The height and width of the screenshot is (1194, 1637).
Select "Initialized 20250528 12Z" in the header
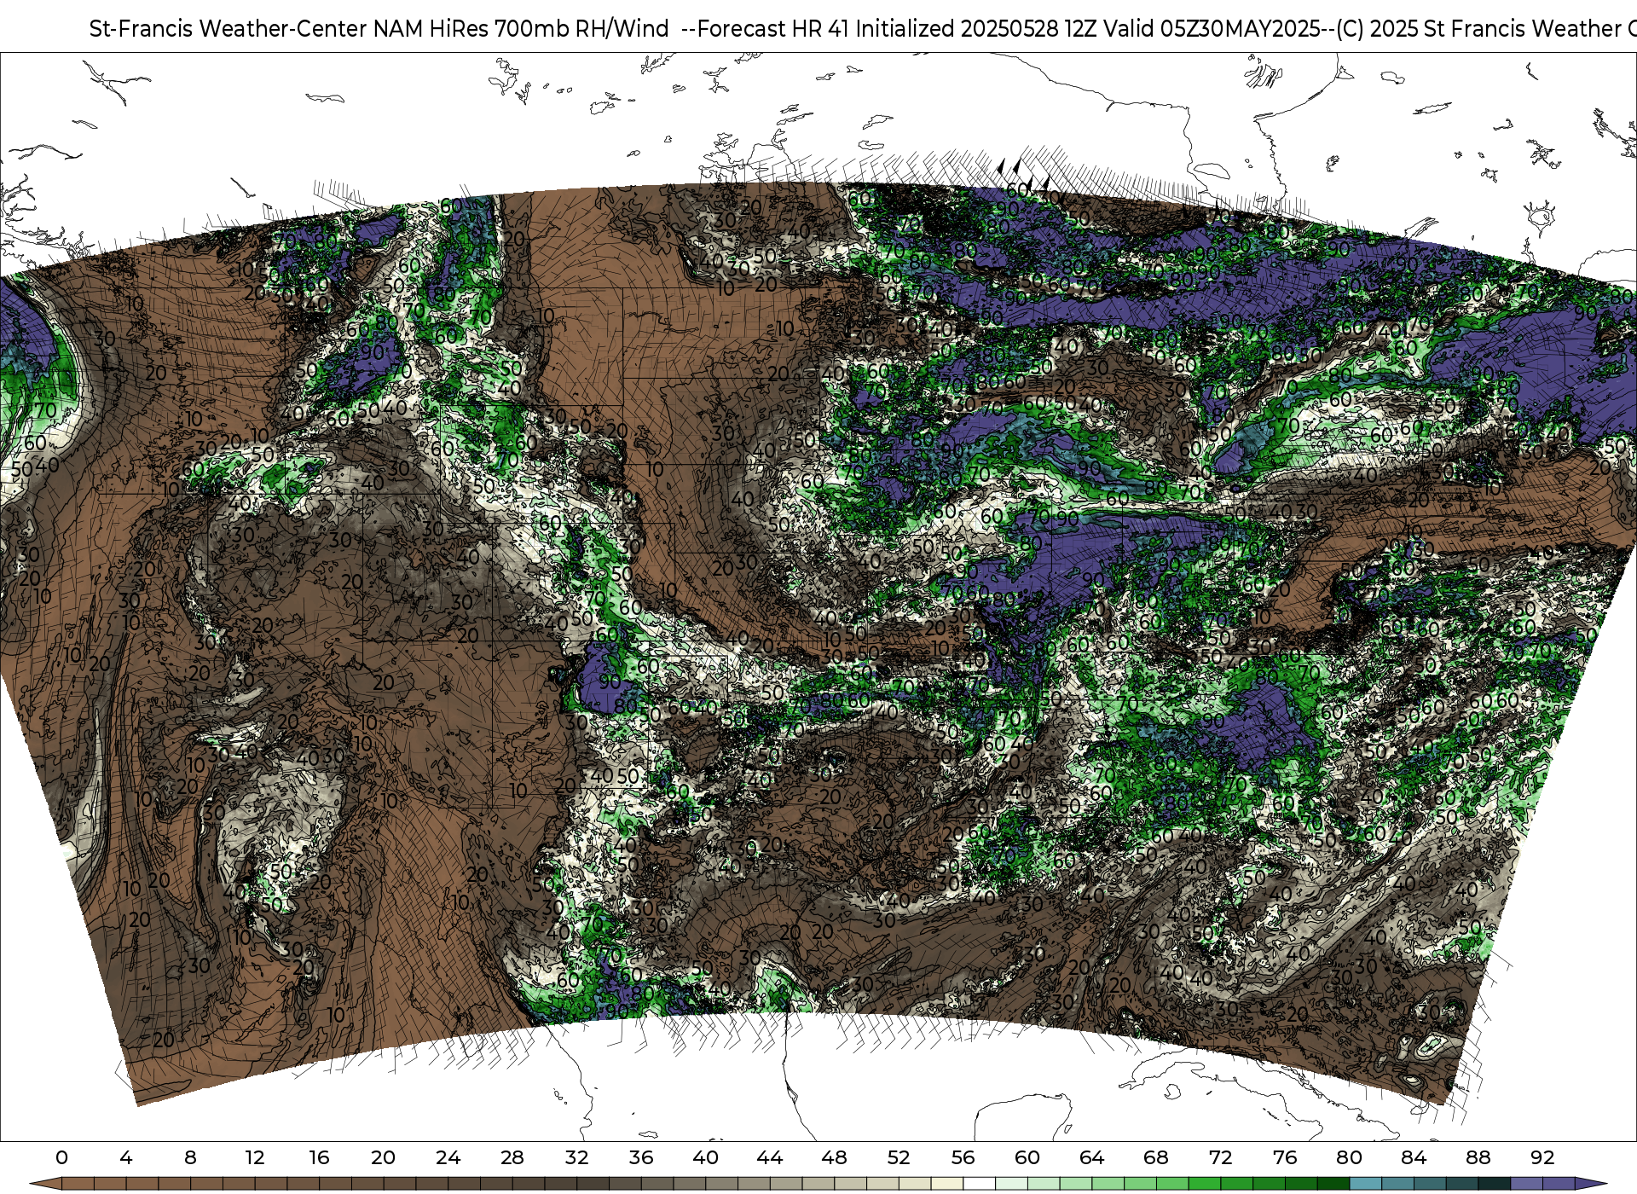[x=976, y=29]
